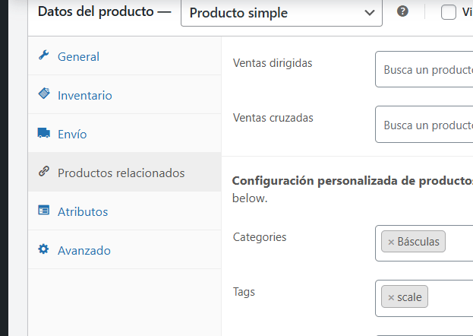This screenshot has height=336, width=473.
Task: Click the General wrench icon
Action: tap(43, 55)
